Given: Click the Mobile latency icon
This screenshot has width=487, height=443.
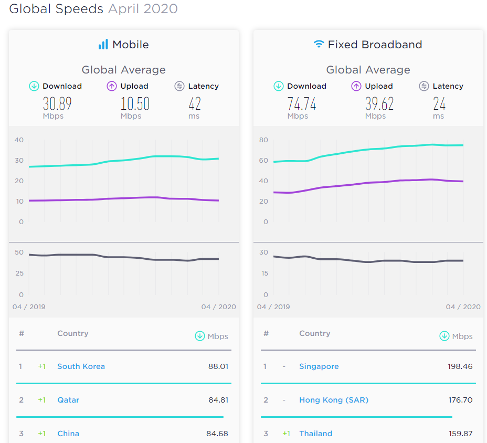Looking at the screenshot, I should [x=179, y=86].
